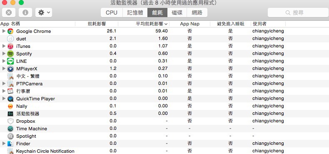This screenshot has width=329, height=154.
Task: Open the gear action menu
Action: 44,12
